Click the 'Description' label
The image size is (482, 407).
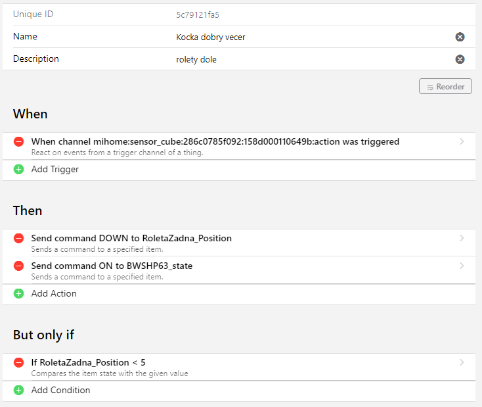tap(36, 59)
